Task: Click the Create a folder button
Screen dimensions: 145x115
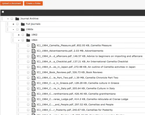Action: tap(33, 3)
